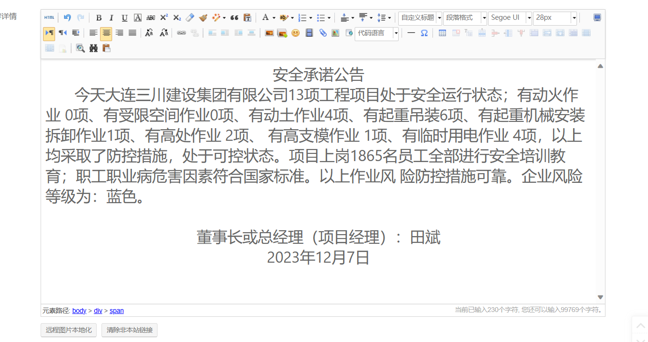
Task: Toggle bold formatting
Action: click(x=99, y=18)
